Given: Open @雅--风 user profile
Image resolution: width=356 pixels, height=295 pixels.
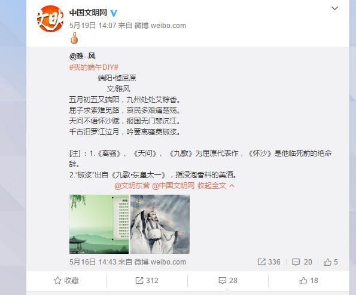Looking at the screenshot, I should pos(82,56).
